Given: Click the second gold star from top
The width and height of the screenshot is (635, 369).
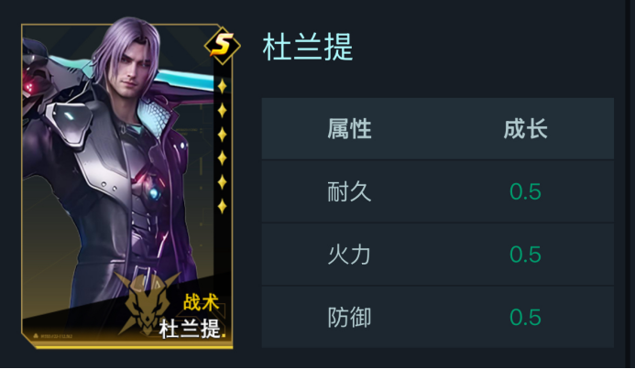Looking at the screenshot, I should click(222, 110).
